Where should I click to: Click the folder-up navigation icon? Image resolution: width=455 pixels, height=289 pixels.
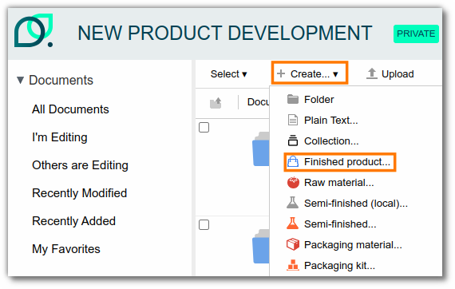point(216,103)
